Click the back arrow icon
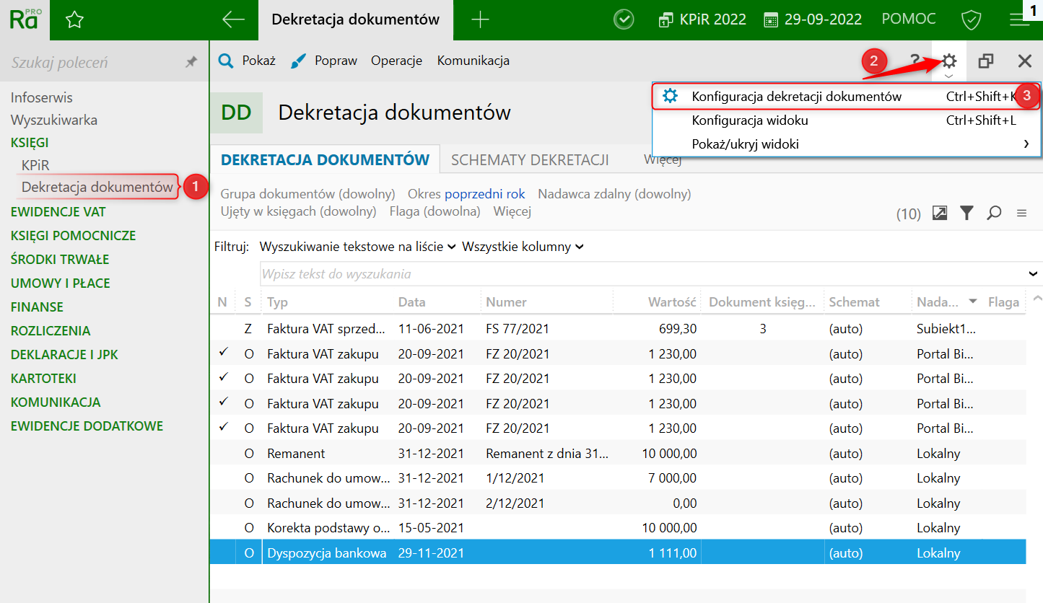 [233, 20]
